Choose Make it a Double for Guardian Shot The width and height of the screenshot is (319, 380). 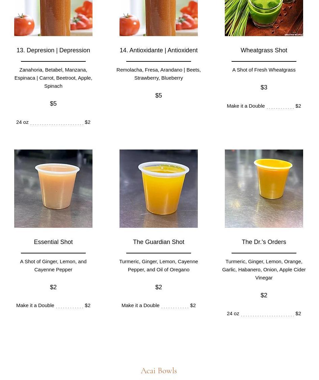coord(159,305)
